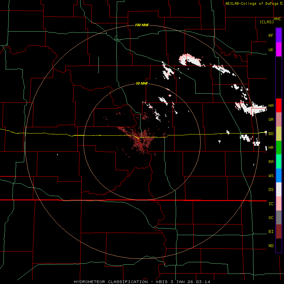The width and height of the screenshot is (284, 284).
Task: Click the BD legend label
Action: point(271,134)
